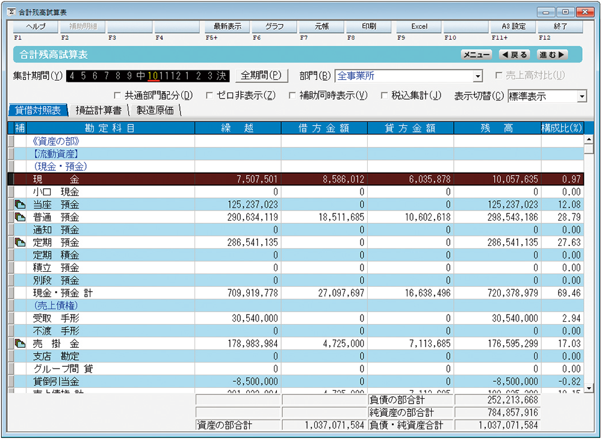Screen dimensions: 602x439
Task: Open the グラフ (graph) function
Action: coord(275,26)
